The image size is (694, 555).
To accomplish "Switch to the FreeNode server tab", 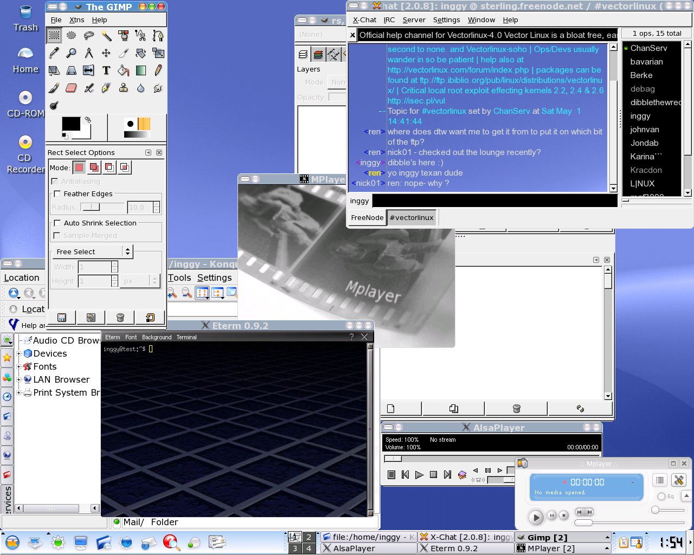I will tap(367, 218).
